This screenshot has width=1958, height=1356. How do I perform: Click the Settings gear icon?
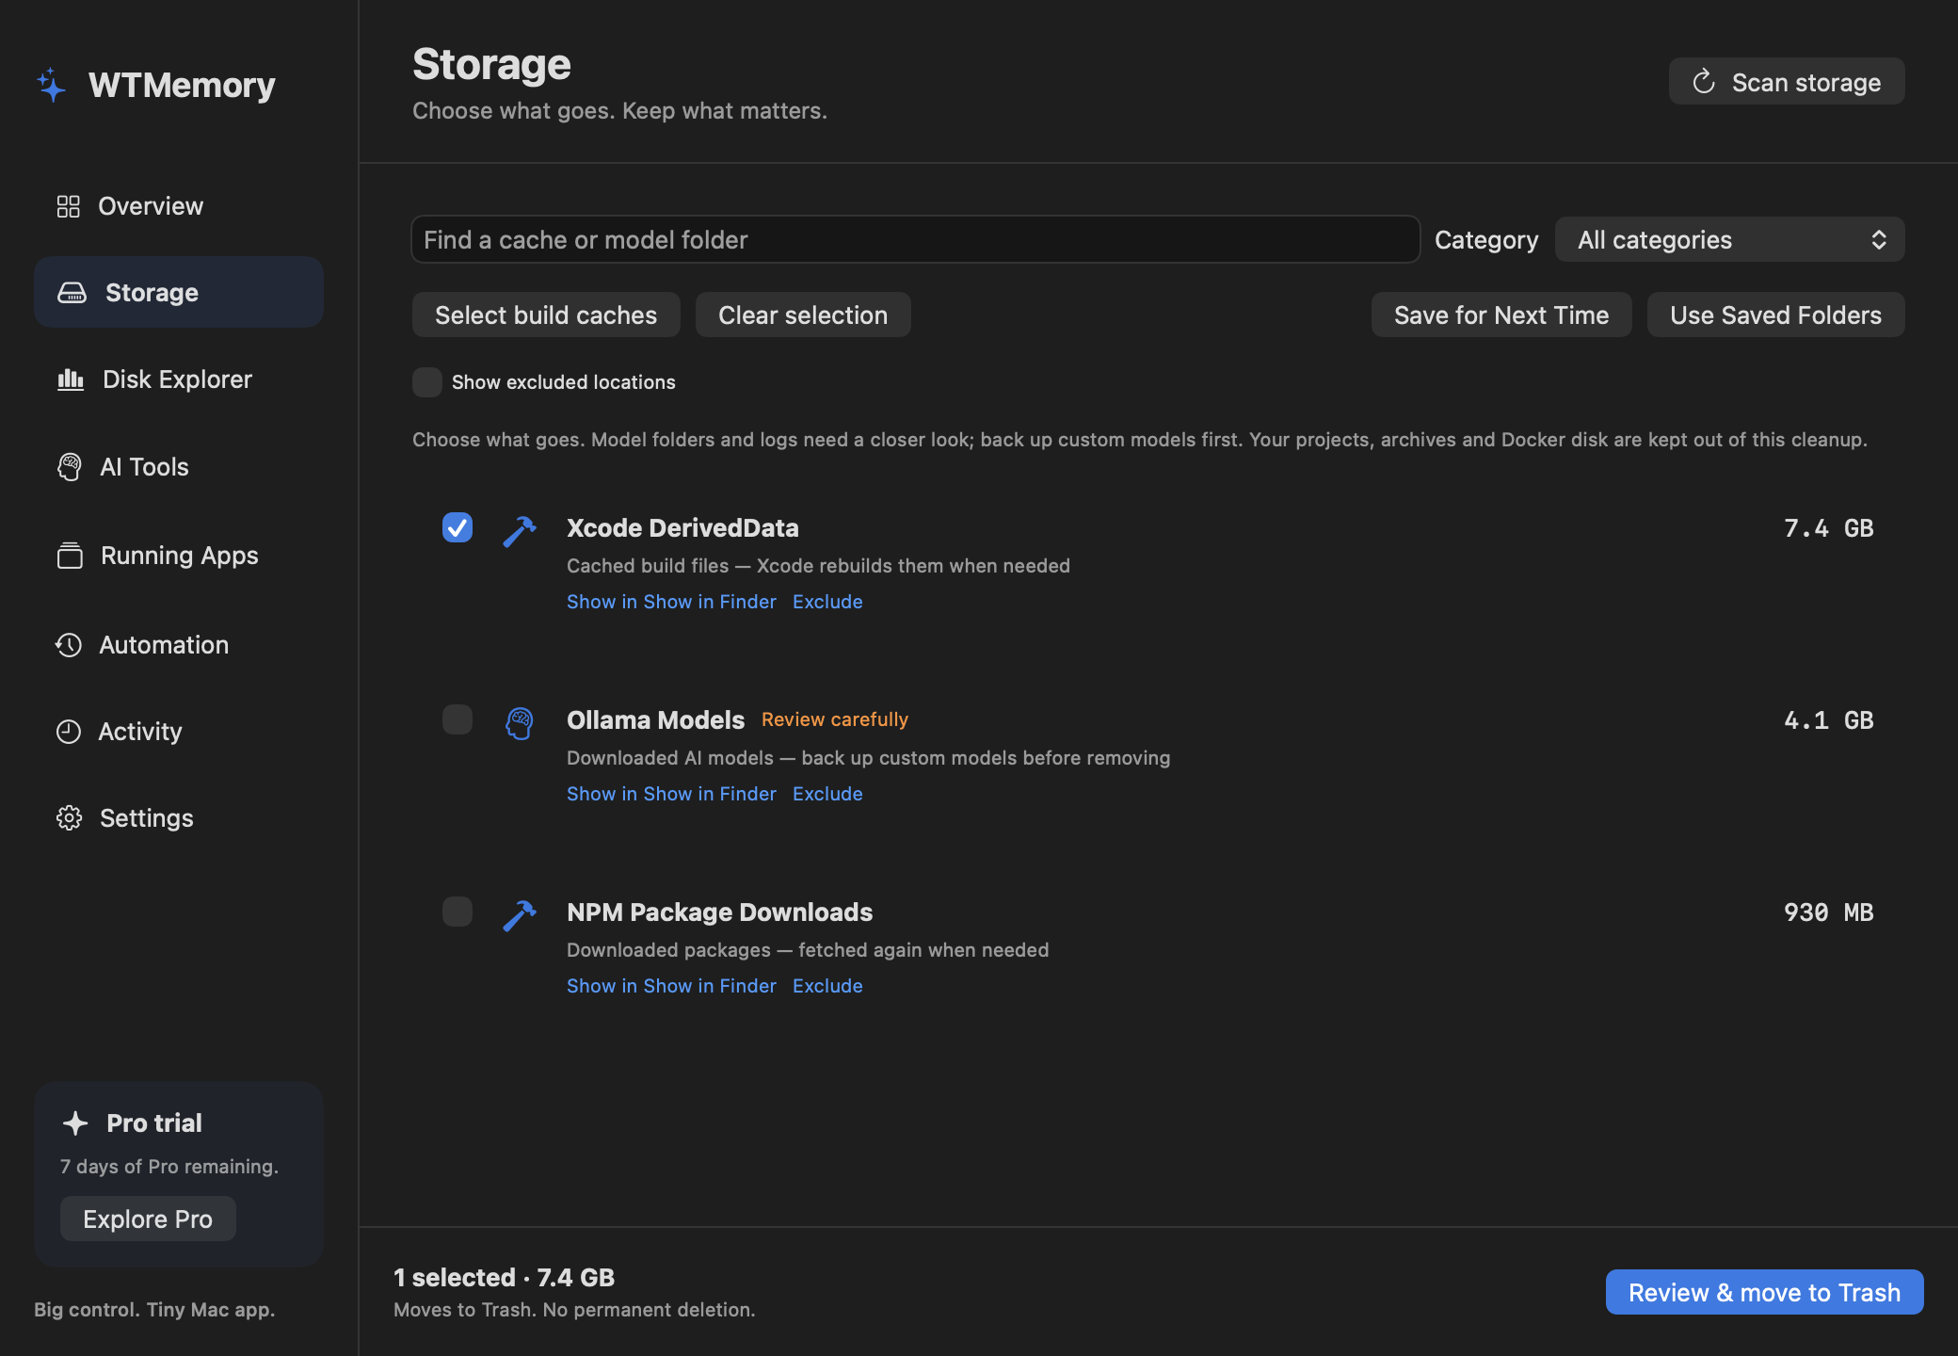pos(69,818)
